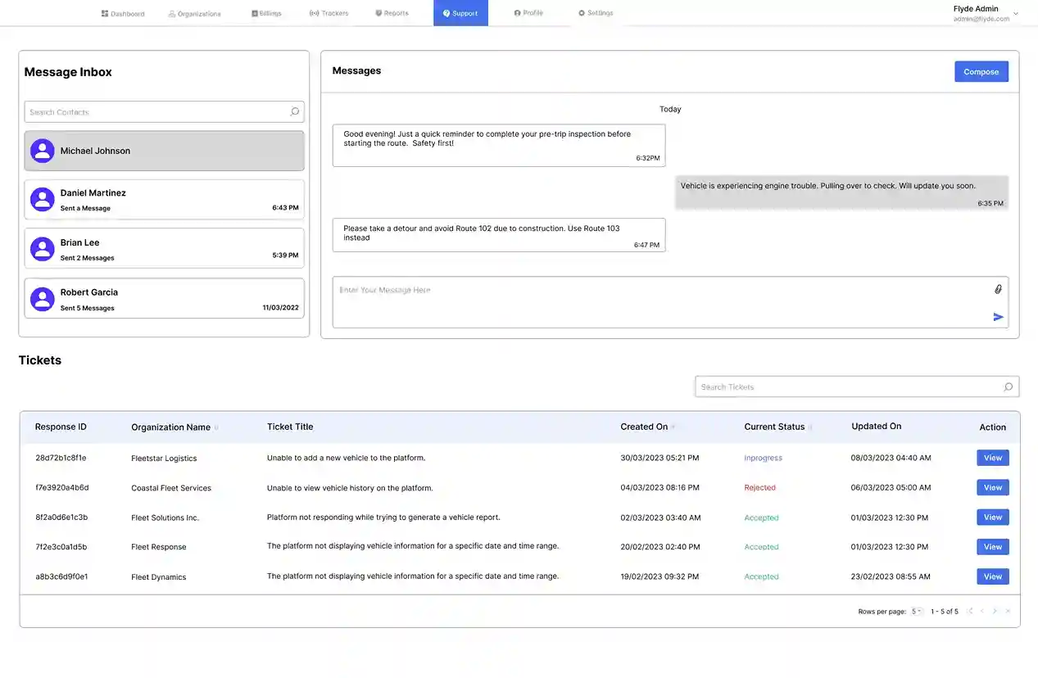Click the paperclip attachment icon in message box

coord(998,289)
